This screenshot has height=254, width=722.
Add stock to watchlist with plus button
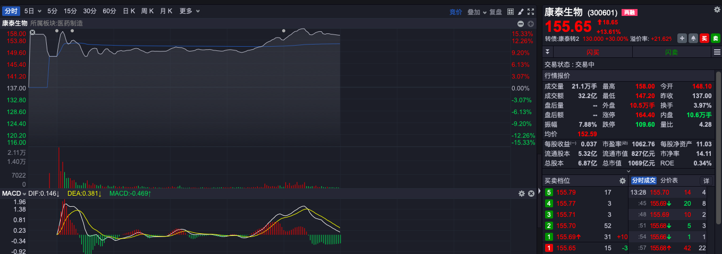click(x=683, y=38)
